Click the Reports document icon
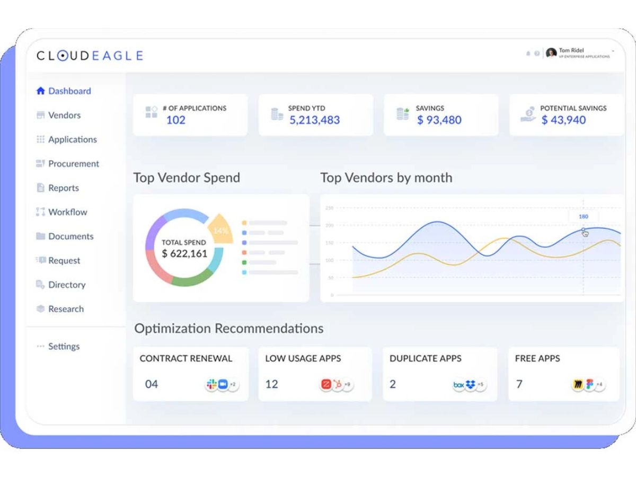636x477 pixels. pos(40,188)
